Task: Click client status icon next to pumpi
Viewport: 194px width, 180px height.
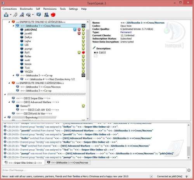Action: [22, 49]
